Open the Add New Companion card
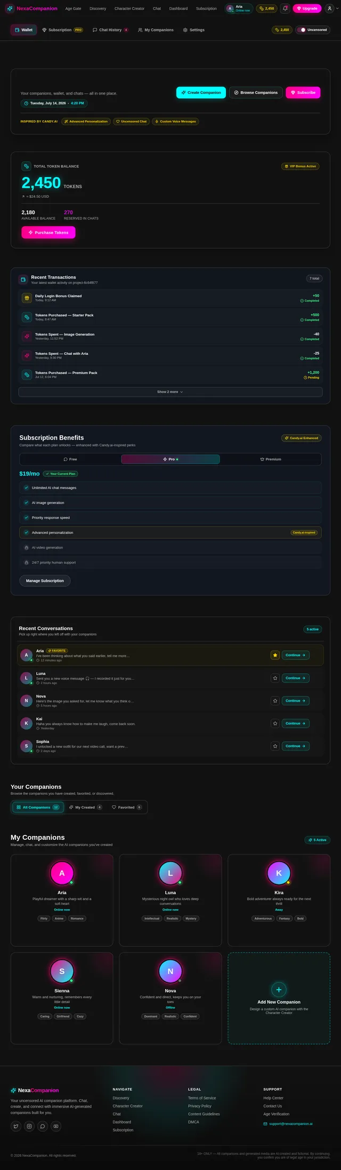Viewport: 341px width, 1170px height. [279, 998]
